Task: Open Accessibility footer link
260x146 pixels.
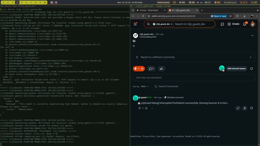Action: tap(178, 136)
